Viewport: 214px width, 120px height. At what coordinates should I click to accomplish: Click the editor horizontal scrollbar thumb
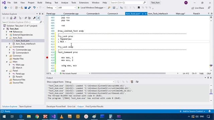click(128, 73)
